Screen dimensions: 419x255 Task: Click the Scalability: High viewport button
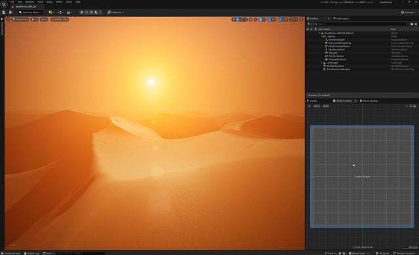(x=60, y=20)
